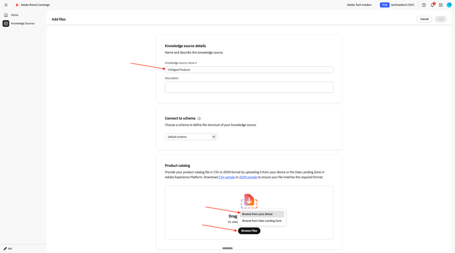Click the Home icon in sidebar
Viewport: 455px width, 253px height.
point(6,15)
